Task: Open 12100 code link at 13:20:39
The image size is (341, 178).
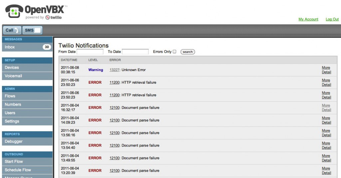Action: [115, 170]
